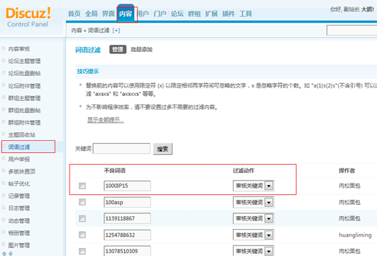Click operator name huangliming

(x=355, y=235)
